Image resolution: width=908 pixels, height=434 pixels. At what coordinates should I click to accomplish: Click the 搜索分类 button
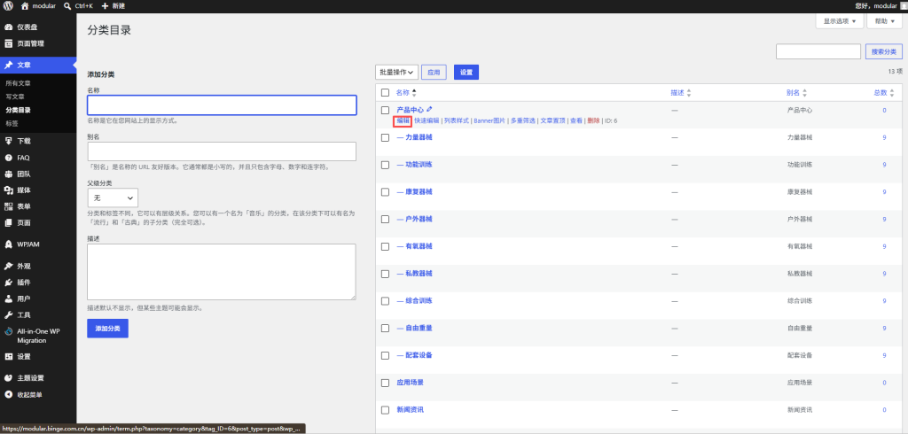tap(884, 51)
